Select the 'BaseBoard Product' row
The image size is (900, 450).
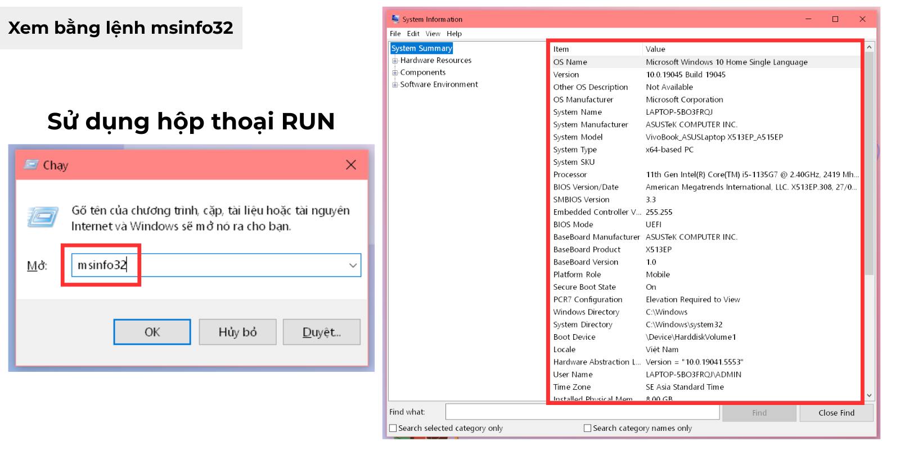[x=705, y=249]
